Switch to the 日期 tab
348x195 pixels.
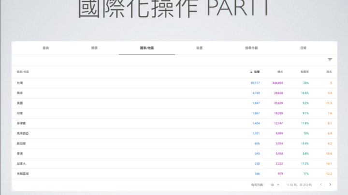[303, 48]
